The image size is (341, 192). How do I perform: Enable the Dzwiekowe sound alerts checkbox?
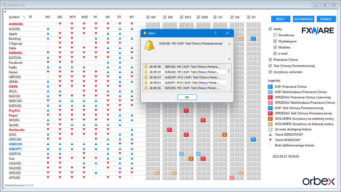[x=275, y=35]
